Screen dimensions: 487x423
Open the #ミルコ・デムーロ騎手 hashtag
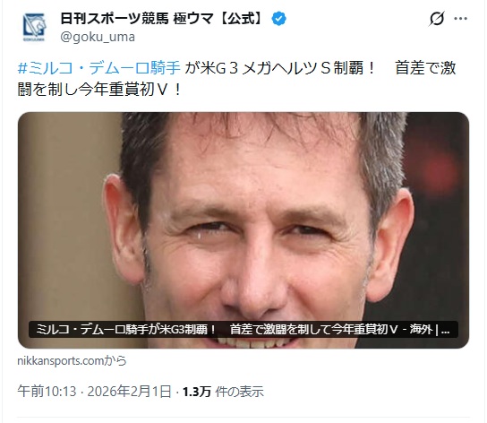(99, 68)
